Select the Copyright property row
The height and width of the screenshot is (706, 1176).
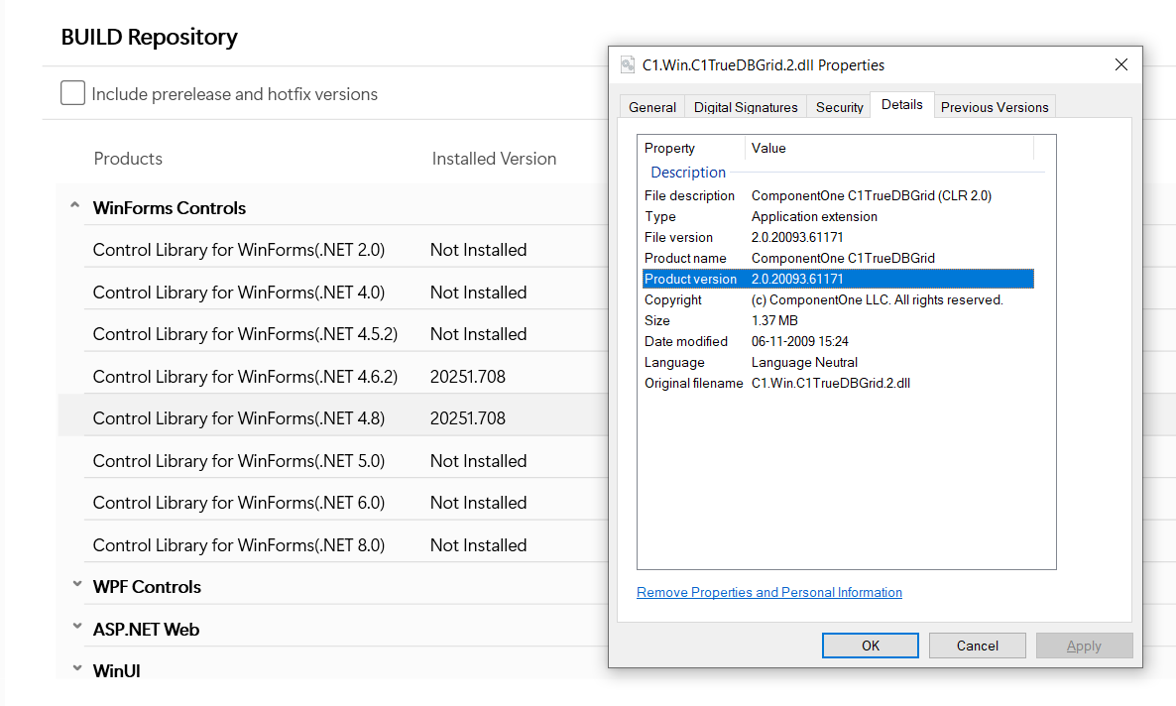[839, 300]
